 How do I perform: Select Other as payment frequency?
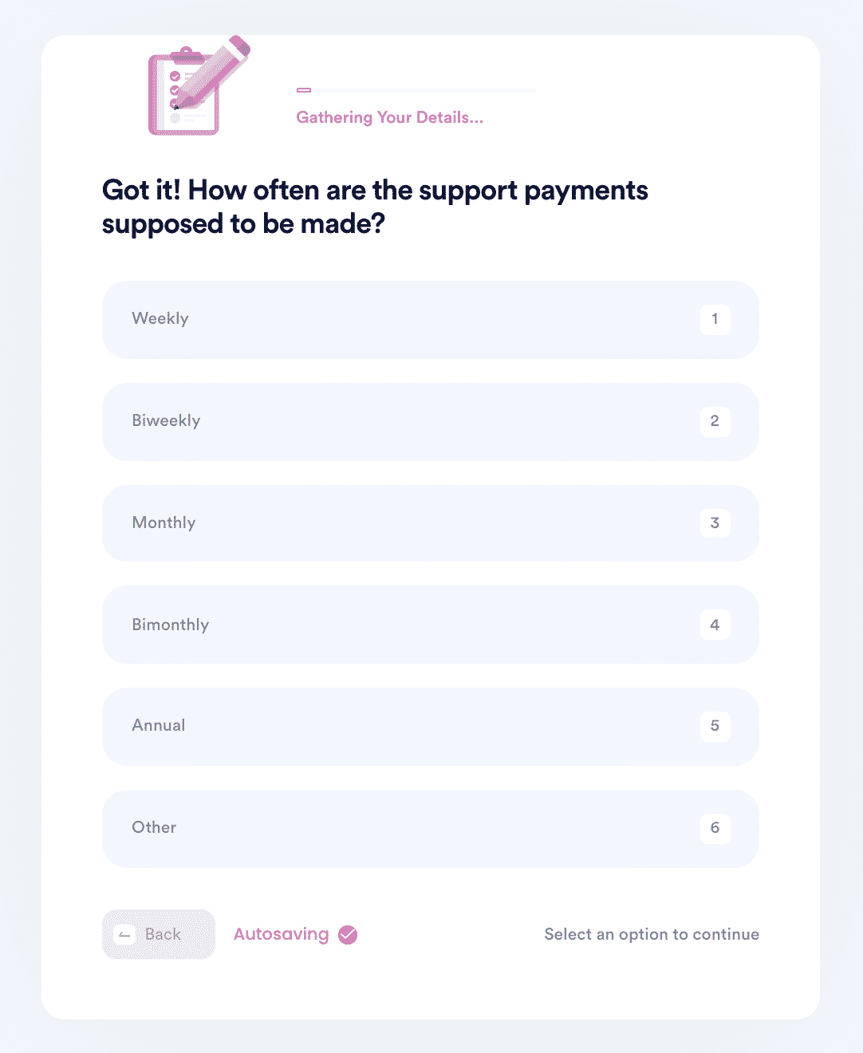pos(431,828)
